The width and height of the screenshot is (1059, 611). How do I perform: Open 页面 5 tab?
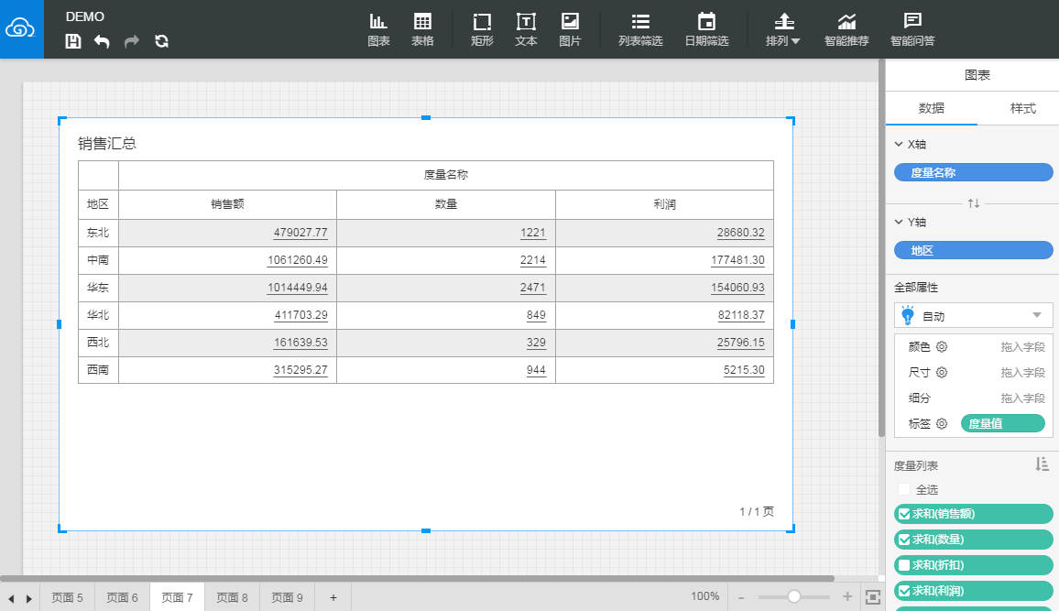67,597
